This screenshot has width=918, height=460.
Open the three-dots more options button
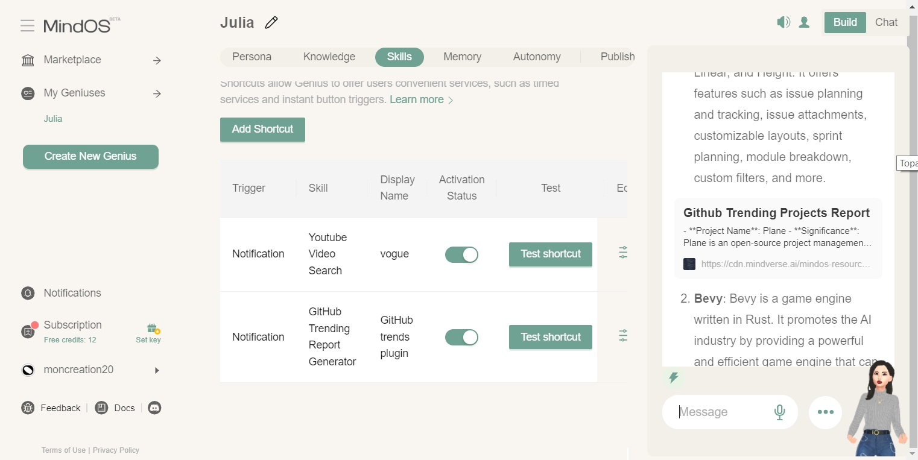[825, 412]
